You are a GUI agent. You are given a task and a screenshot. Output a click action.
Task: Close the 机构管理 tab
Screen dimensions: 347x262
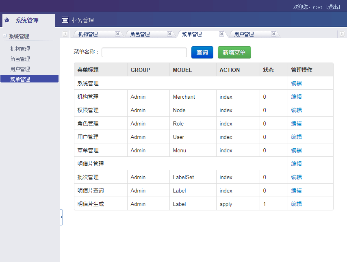[x=117, y=34]
